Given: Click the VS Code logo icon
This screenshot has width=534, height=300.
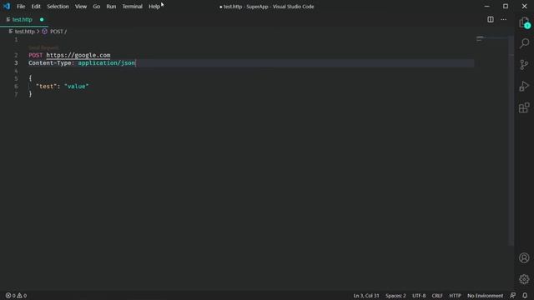Looking at the screenshot, I should (7, 6).
